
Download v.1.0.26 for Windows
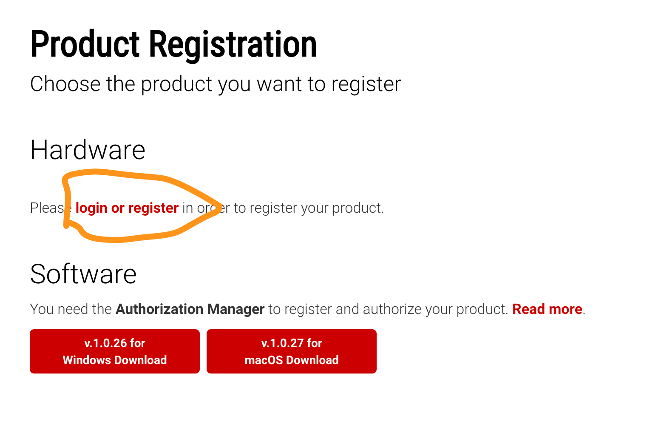[115, 351]
